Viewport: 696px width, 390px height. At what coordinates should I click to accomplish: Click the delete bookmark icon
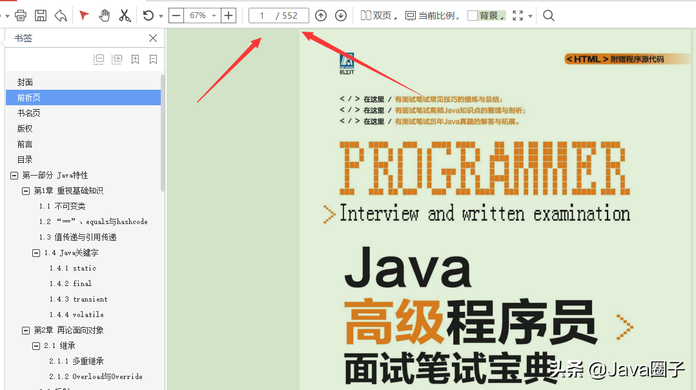153,59
